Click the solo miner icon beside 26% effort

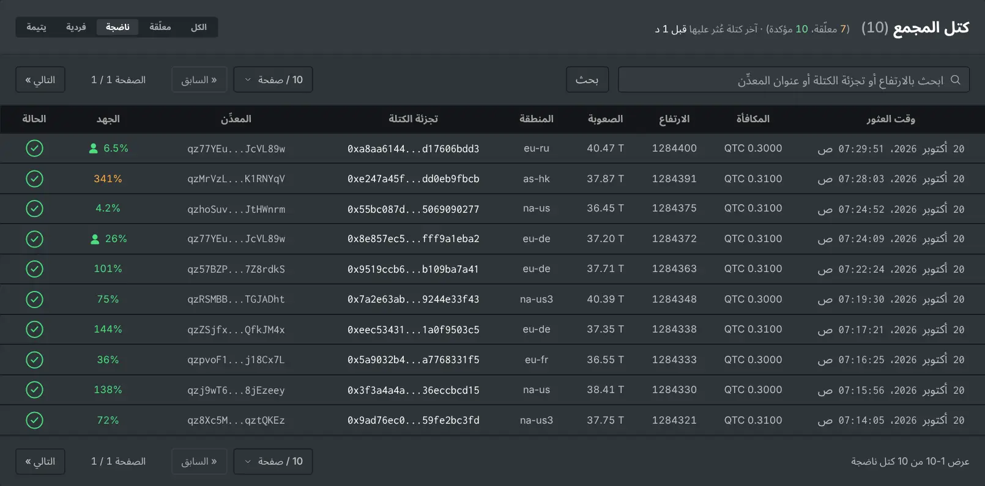[95, 239]
